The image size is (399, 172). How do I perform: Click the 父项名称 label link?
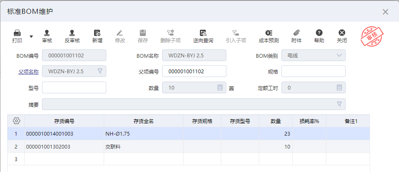point(29,72)
